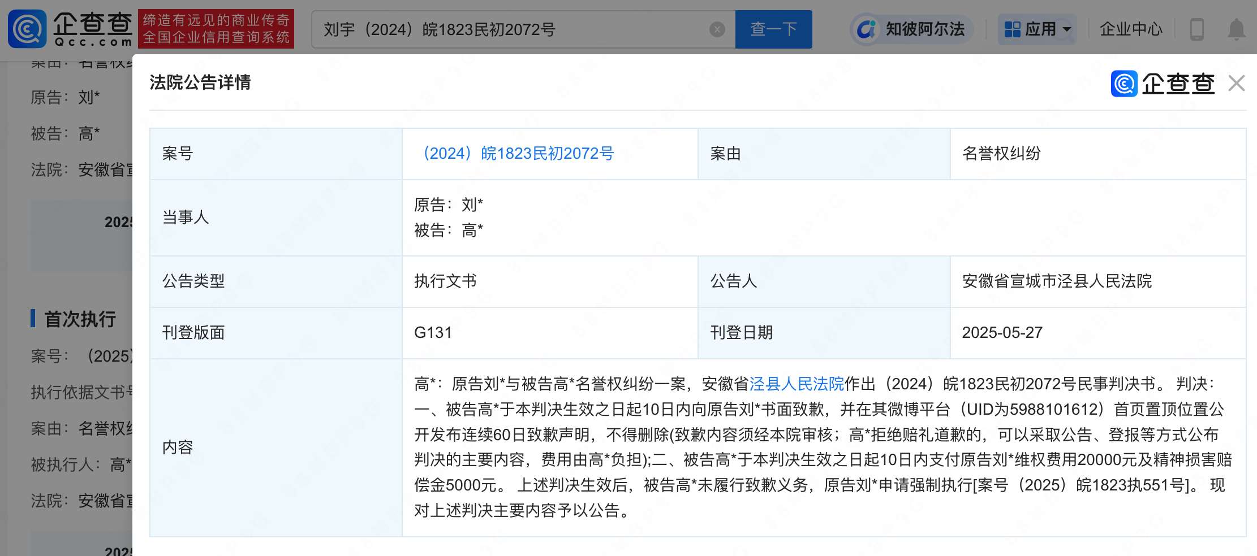Image resolution: width=1257 pixels, height=556 pixels.
Task: Open the notifications bell
Action: 1236,29
